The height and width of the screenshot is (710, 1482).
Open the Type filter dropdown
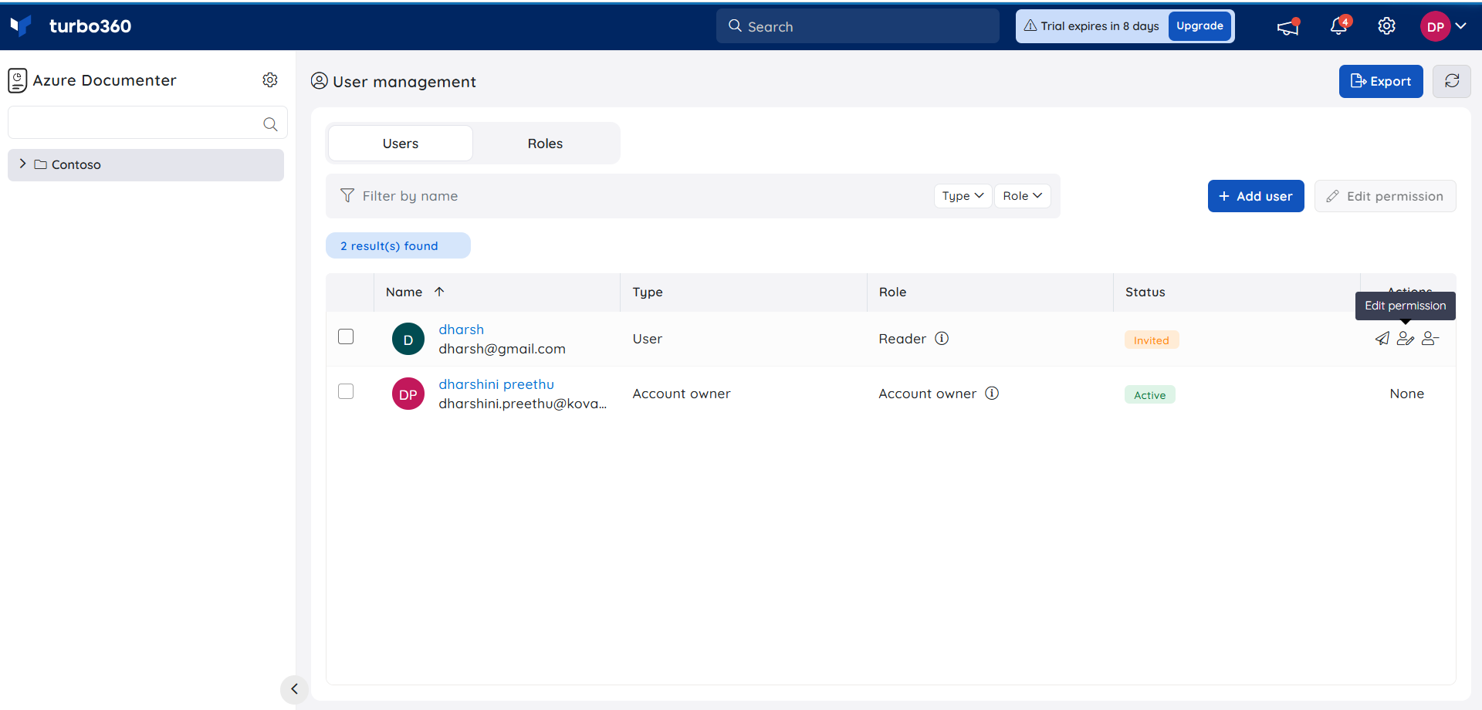963,196
